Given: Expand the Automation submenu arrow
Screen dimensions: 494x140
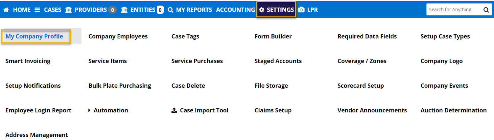Looking at the screenshot, I should point(89,110).
